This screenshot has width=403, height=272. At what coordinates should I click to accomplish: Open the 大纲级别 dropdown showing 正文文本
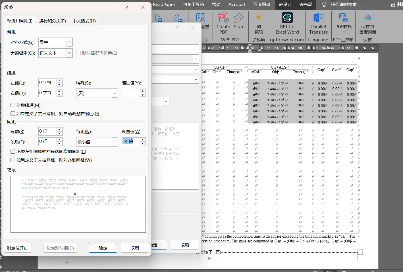[69, 53]
